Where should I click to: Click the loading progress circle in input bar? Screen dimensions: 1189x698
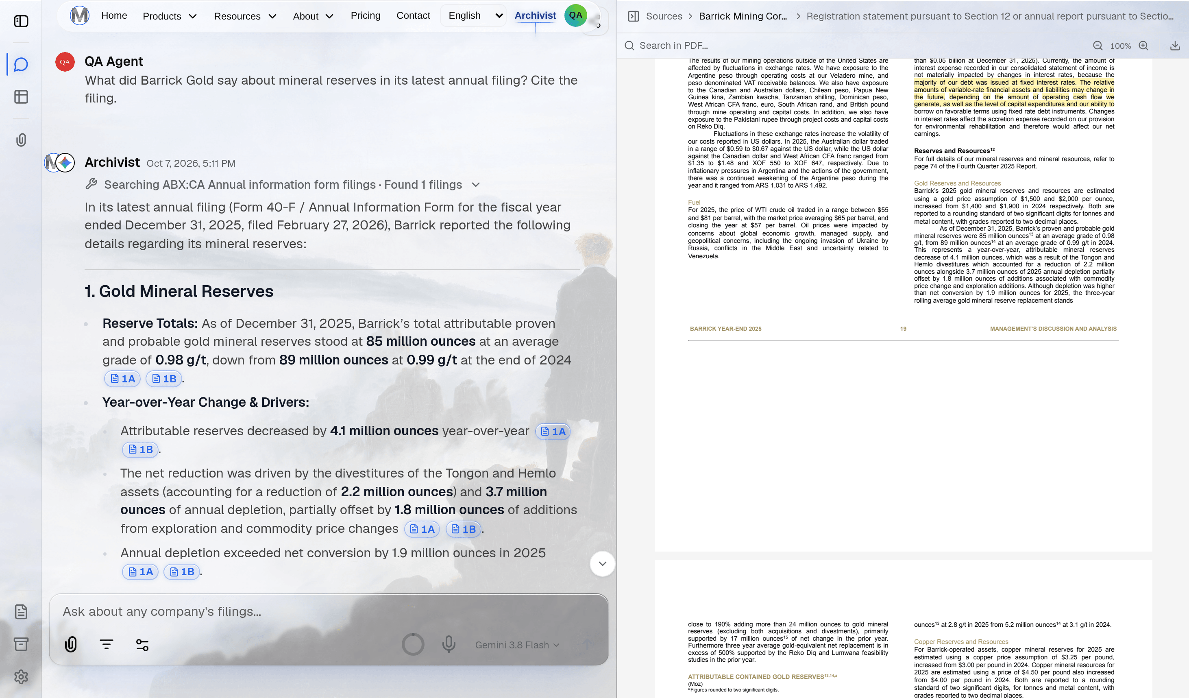(413, 644)
